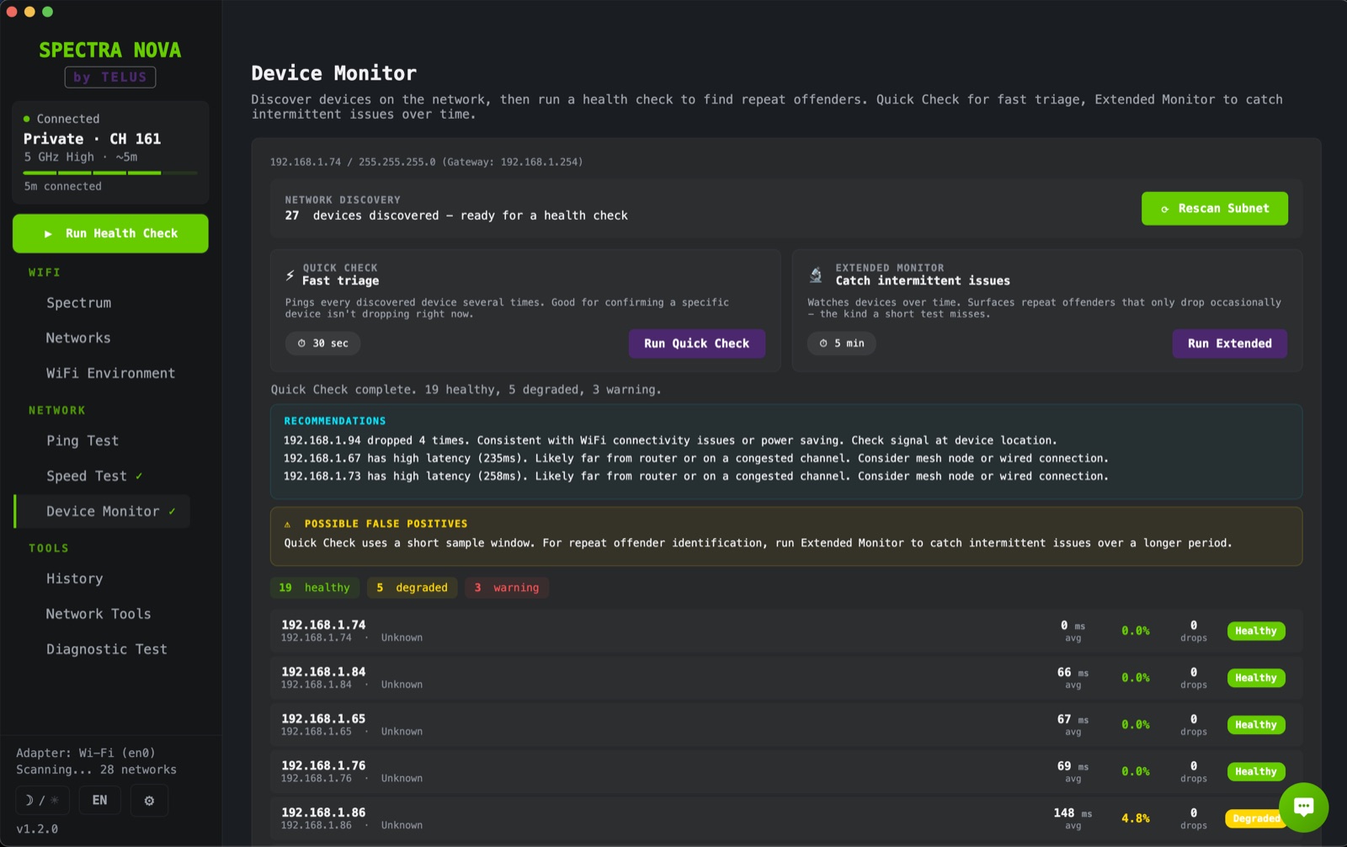Image resolution: width=1347 pixels, height=847 pixels.
Task: Click Rescan Subnet button
Action: [1214, 208]
